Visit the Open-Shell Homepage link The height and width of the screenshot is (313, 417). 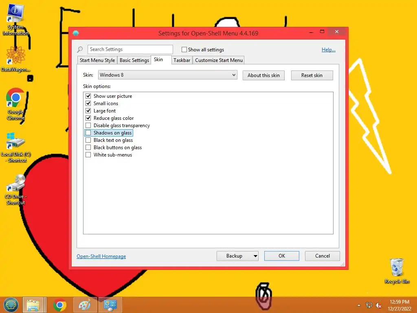pos(101,256)
